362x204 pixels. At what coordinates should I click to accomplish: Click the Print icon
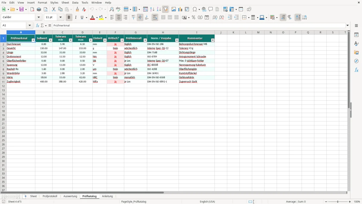point(39,9)
